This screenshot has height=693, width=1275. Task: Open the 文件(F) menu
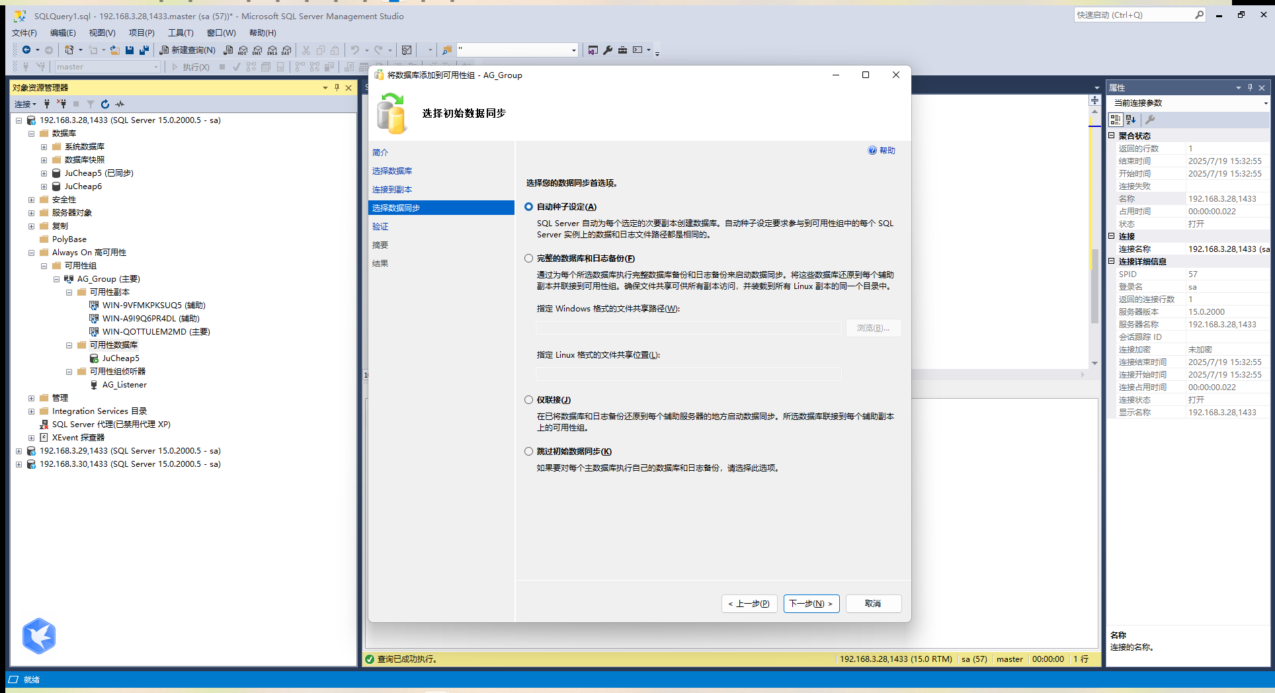(24, 32)
